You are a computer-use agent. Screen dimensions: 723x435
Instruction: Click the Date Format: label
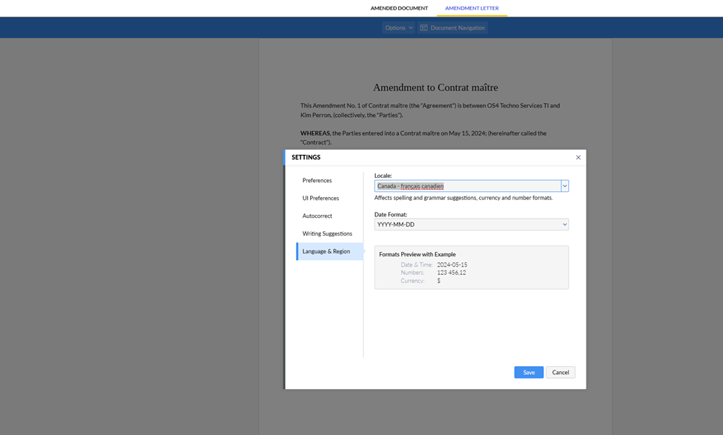(x=391, y=215)
